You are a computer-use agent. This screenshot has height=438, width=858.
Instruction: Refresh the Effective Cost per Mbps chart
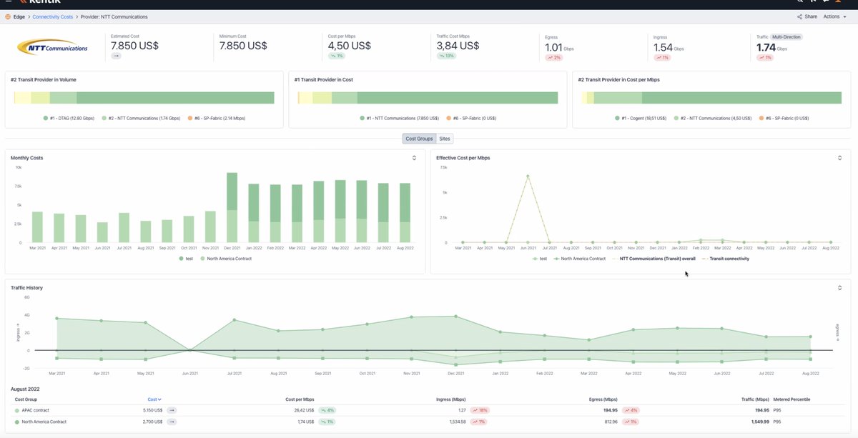[839, 158]
